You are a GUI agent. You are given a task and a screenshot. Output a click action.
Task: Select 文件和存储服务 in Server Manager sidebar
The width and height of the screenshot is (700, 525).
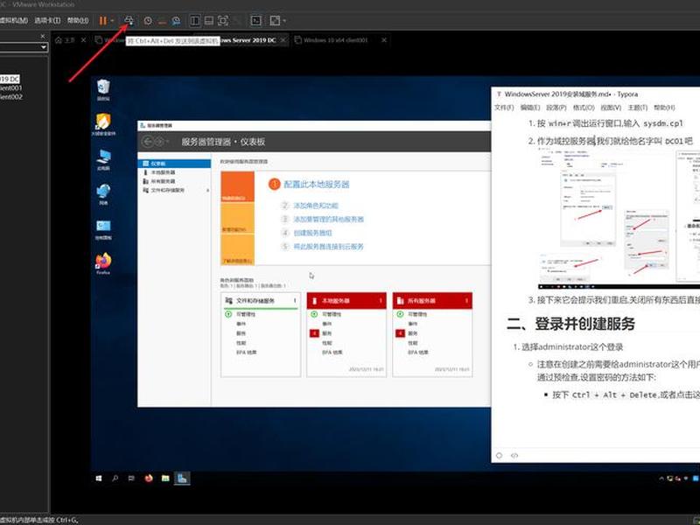(x=174, y=190)
